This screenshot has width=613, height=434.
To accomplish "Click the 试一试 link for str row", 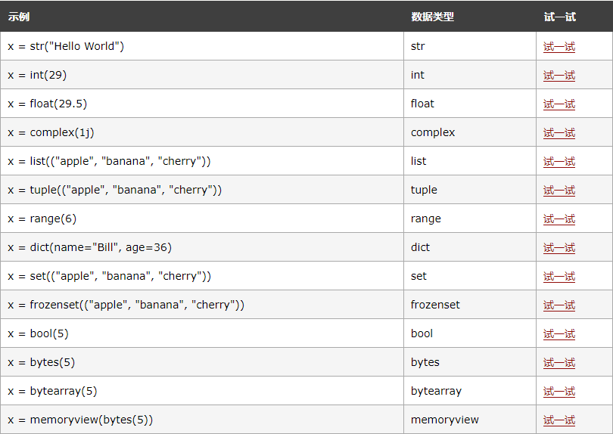I will click(559, 47).
